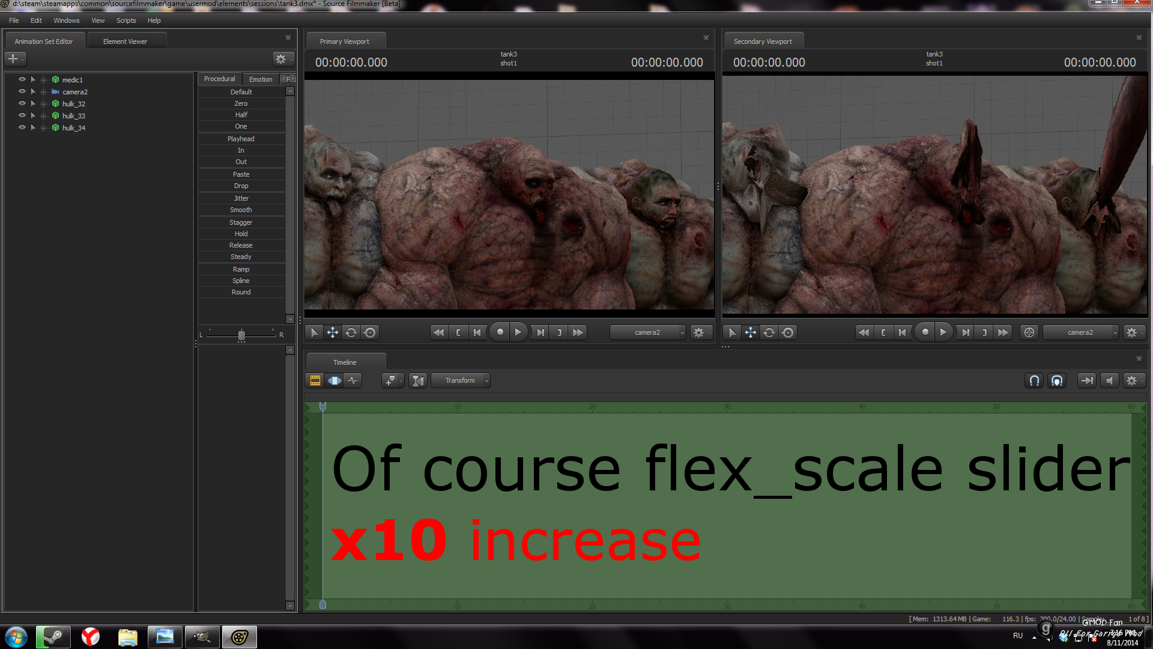Select the primary viewport selection arrow tool
Screen dimensions: 1153x649
(x=314, y=332)
